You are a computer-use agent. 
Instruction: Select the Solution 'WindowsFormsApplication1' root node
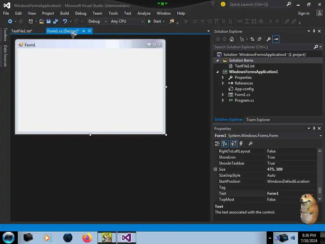coord(264,55)
